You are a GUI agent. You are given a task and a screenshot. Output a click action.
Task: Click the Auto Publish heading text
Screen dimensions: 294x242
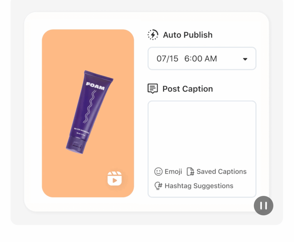click(188, 35)
